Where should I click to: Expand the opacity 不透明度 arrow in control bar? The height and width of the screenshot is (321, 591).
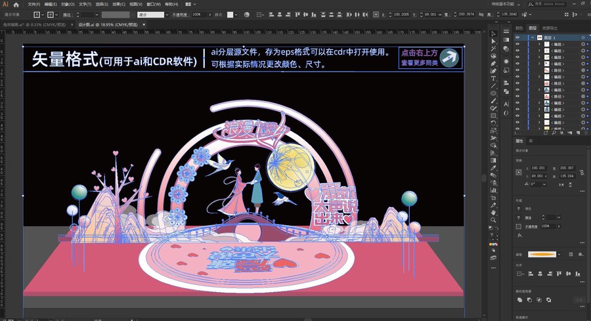tap(209, 14)
